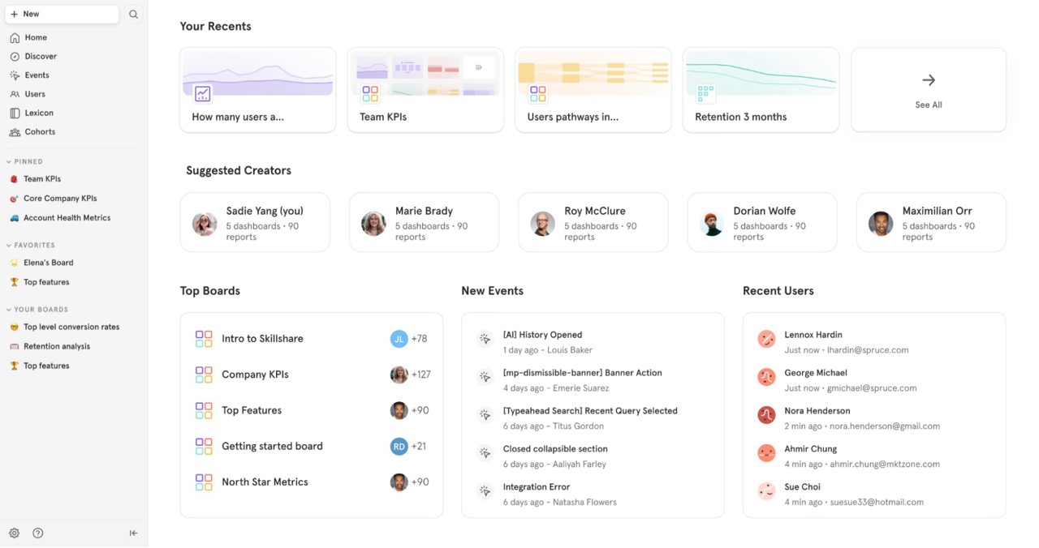This screenshot has width=1039, height=548.
Task: Select Marie Brady creator card
Action: tap(424, 223)
